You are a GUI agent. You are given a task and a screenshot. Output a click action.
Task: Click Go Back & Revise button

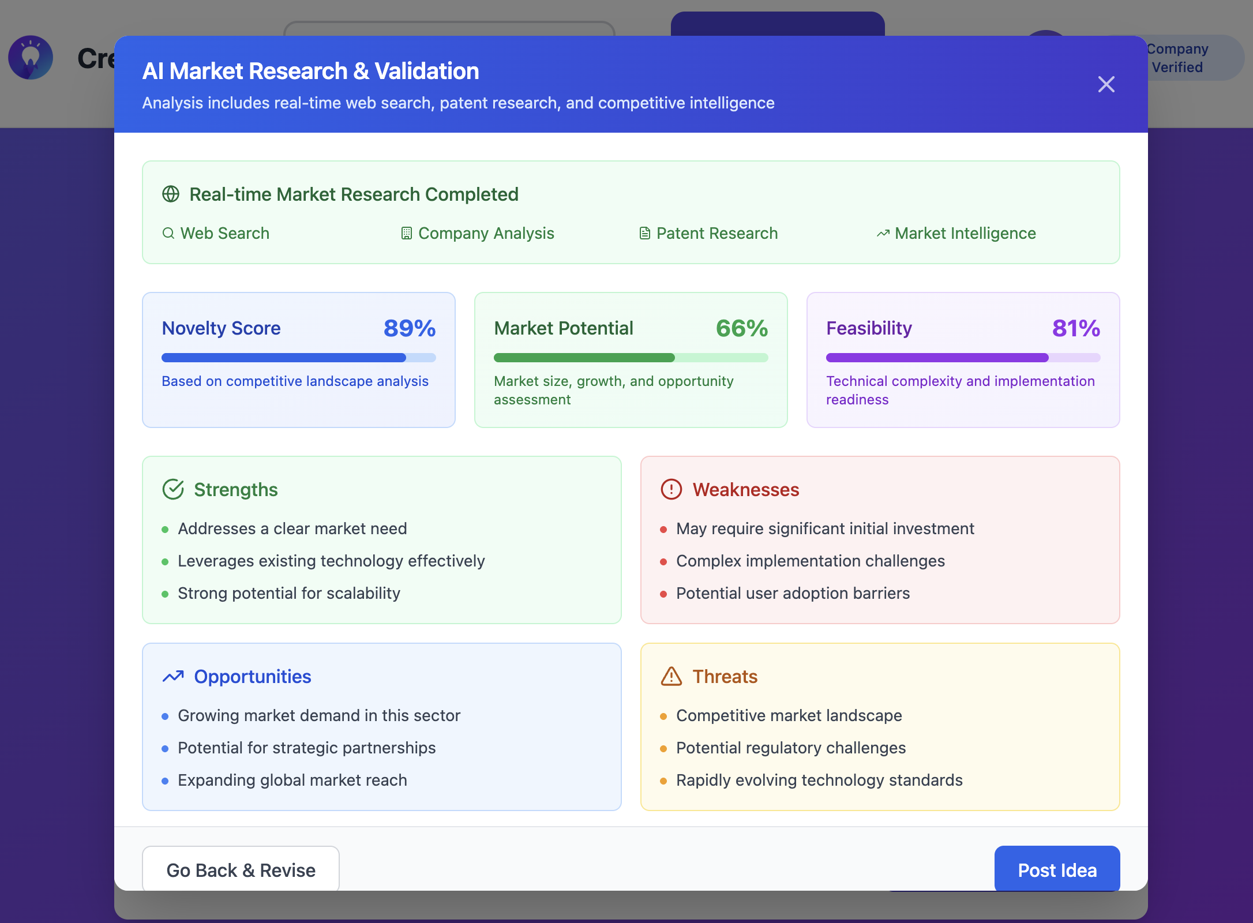click(241, 869)
